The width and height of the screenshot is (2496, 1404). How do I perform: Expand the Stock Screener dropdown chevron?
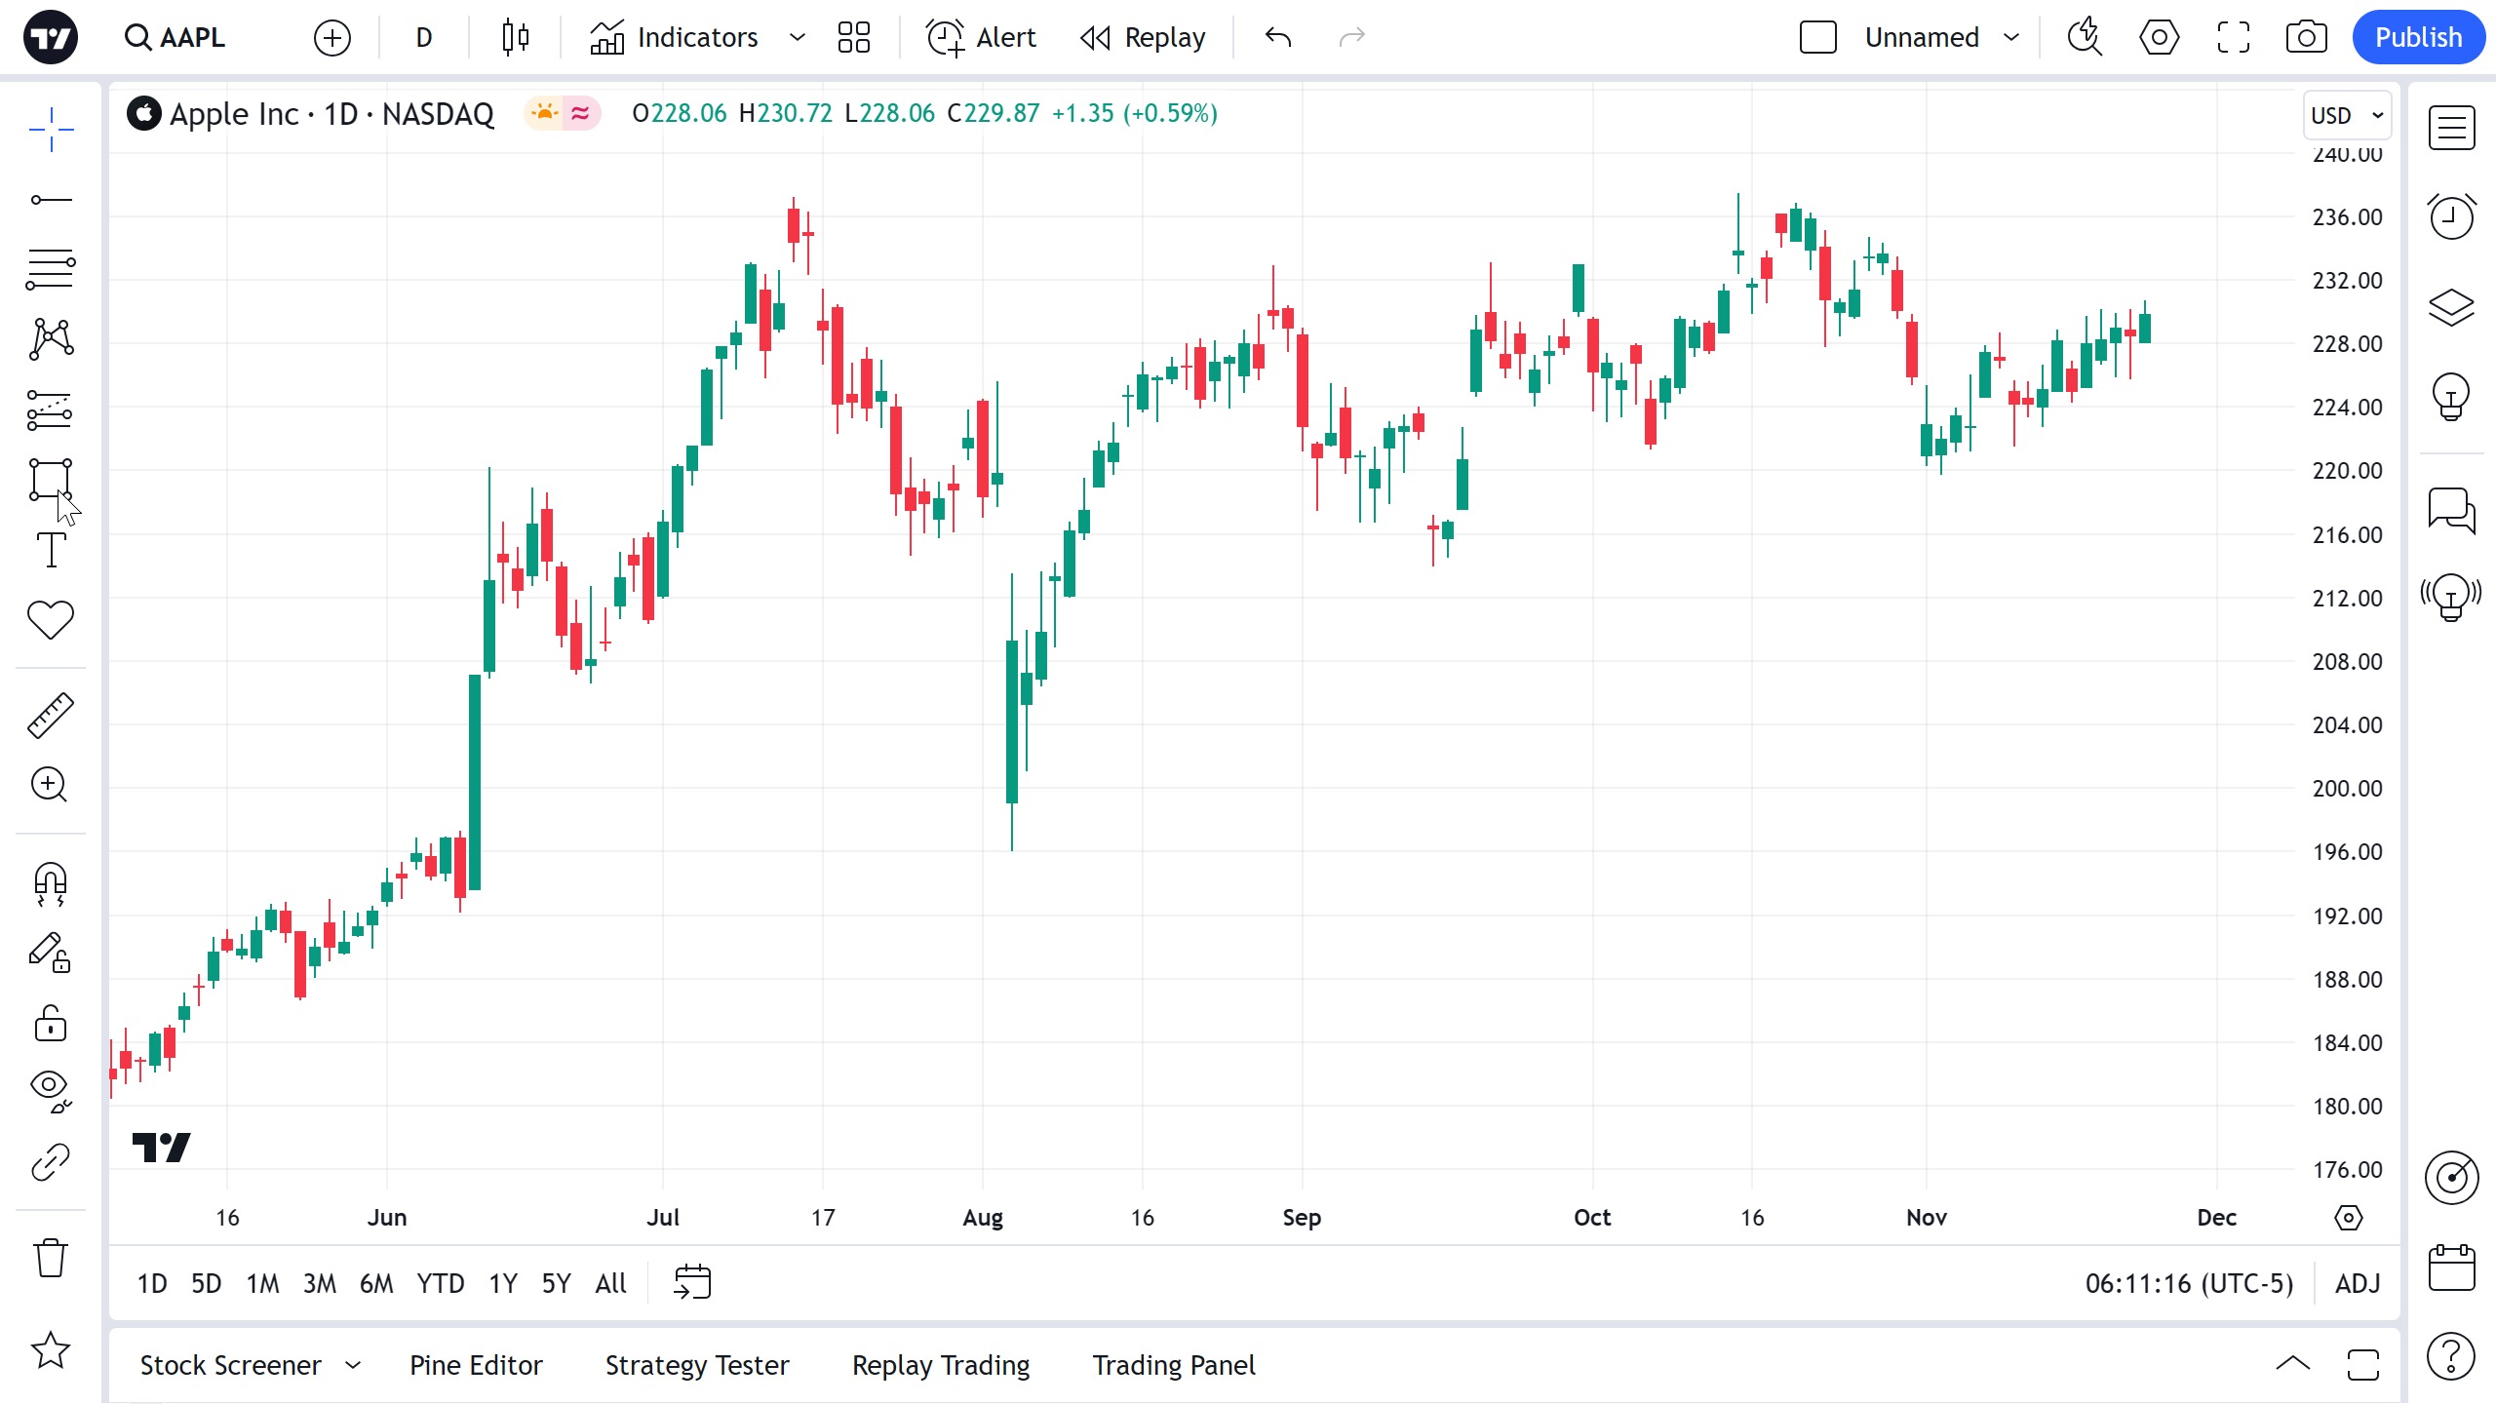coord(353,1365)
